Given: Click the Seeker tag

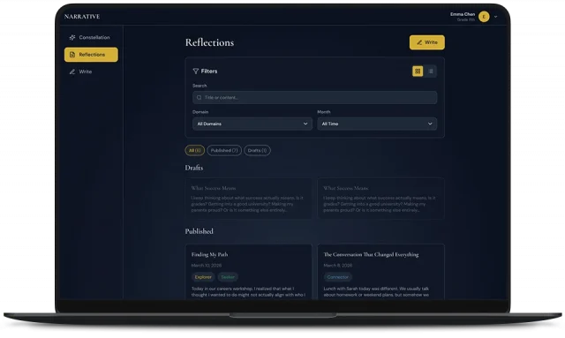Looking at the screenshot, I should point(228,277).
